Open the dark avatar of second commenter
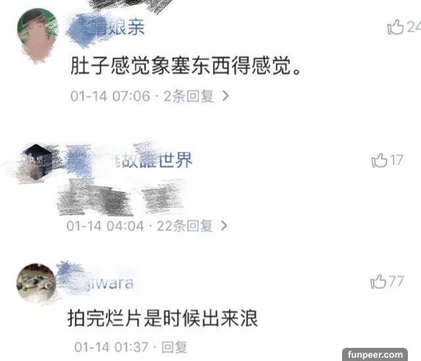Viewport: 421px width, 361px height. (36, 163)
